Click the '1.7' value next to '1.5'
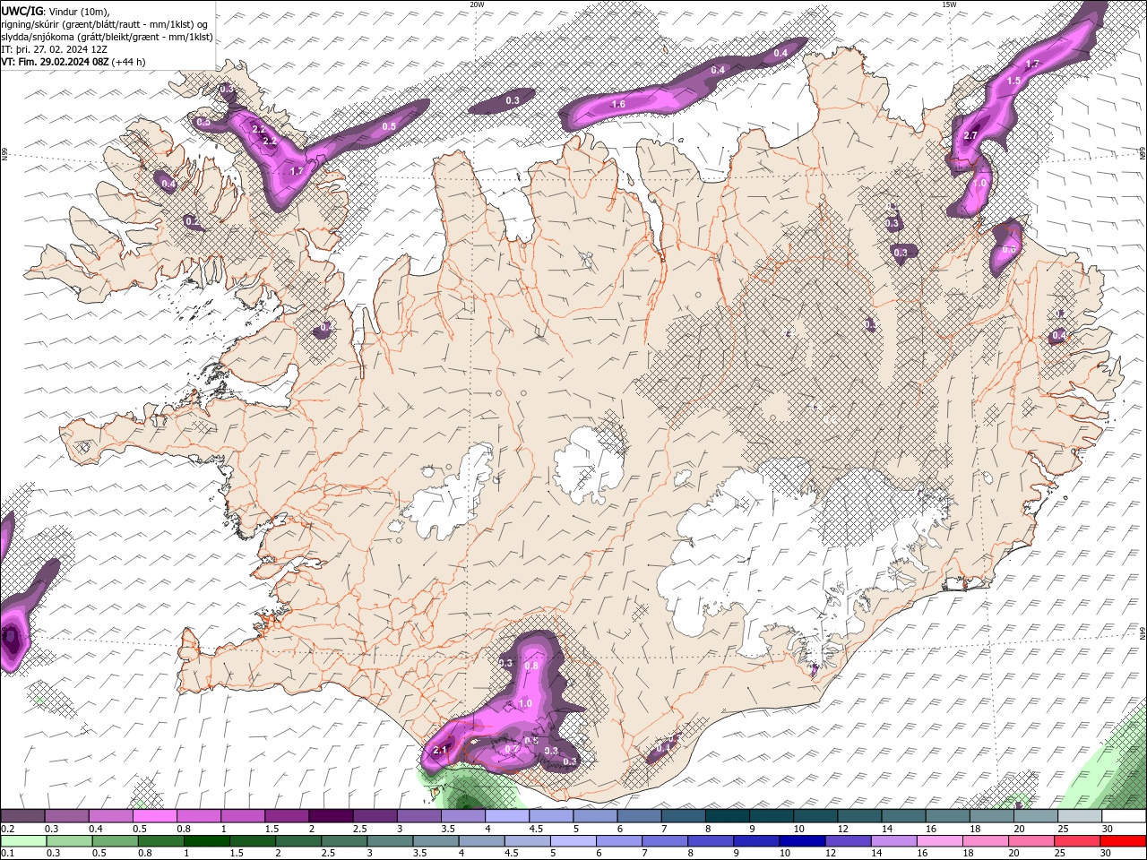Screen dimensions: 1147x860 (1032, 64)
